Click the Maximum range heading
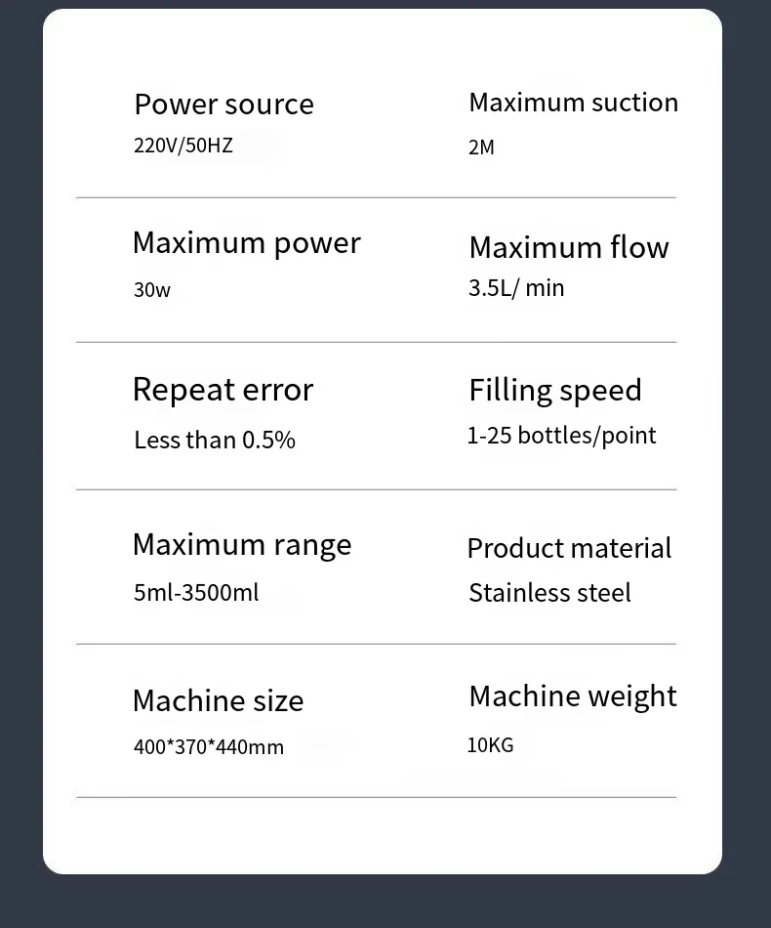Viewport: 771px width, 928px height. point(242,544)
